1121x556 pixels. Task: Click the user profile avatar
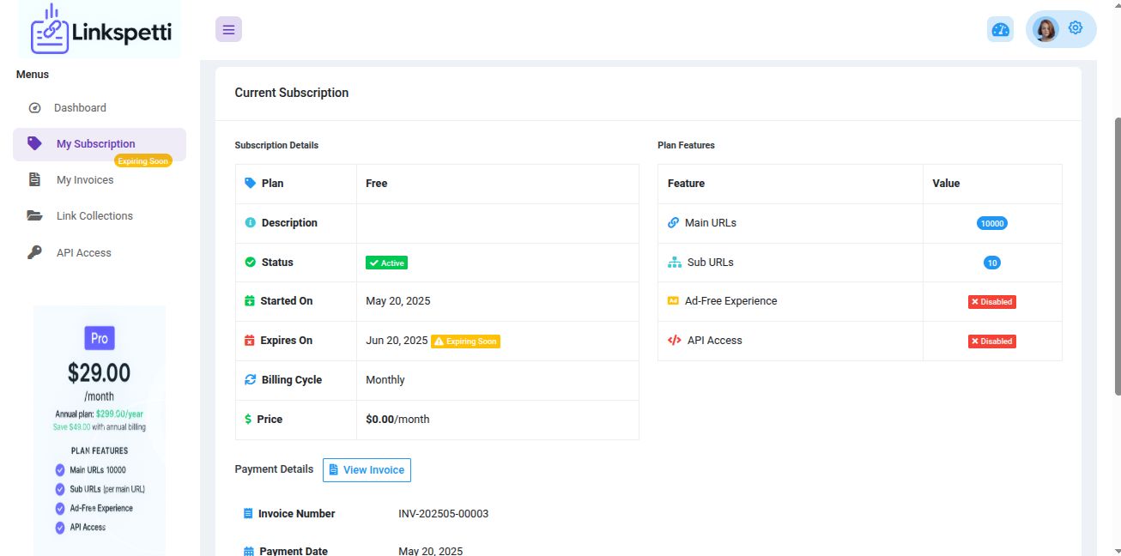1045,29
